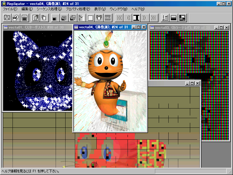Viewport: 233px width, 175px height.
Task: Click the save-to-disk toolbar icon
Action: pos(16,18)
